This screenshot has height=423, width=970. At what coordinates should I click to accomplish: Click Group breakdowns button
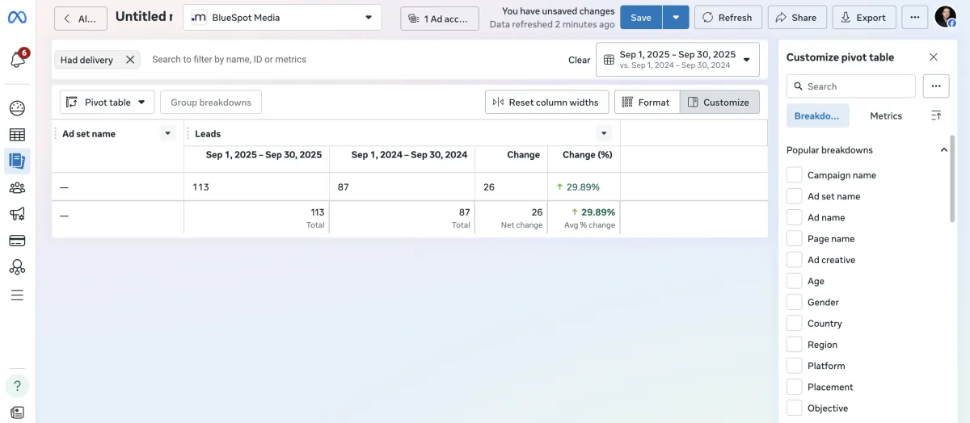click(x=211, y=102)
